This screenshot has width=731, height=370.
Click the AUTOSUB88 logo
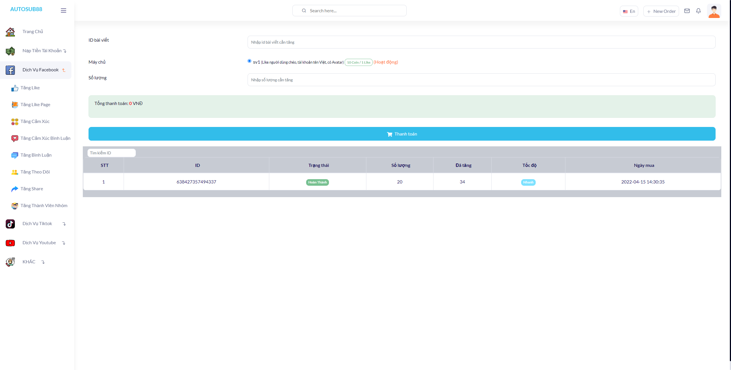(x=26, y=9)
